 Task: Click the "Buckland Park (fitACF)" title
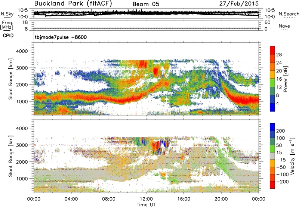click(x=73, y=3)
